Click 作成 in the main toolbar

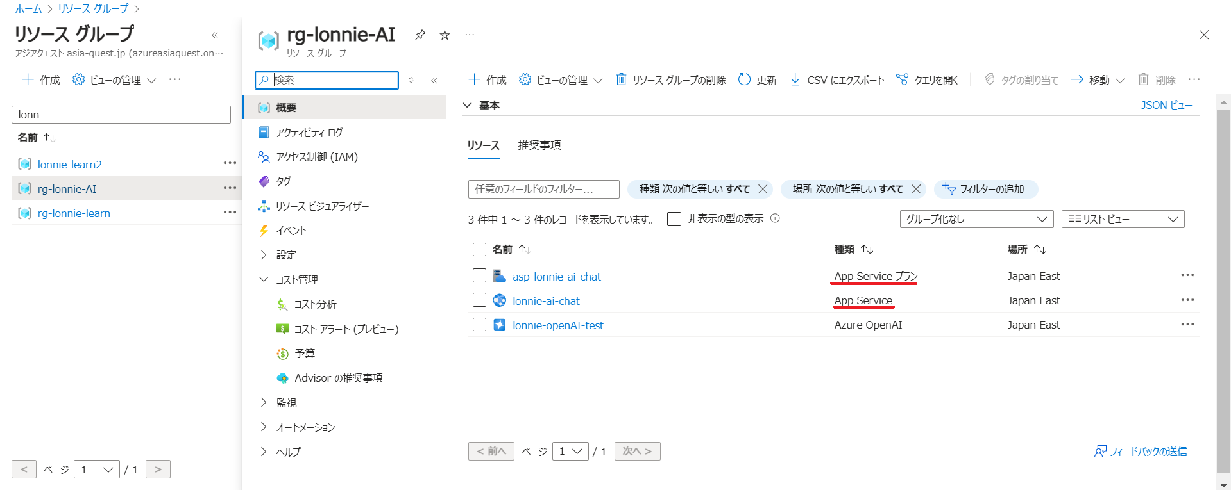(488, 79)
